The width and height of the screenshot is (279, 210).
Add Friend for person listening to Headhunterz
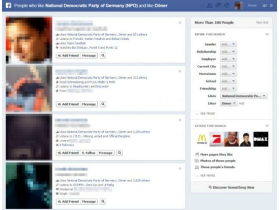coord(68,104)
